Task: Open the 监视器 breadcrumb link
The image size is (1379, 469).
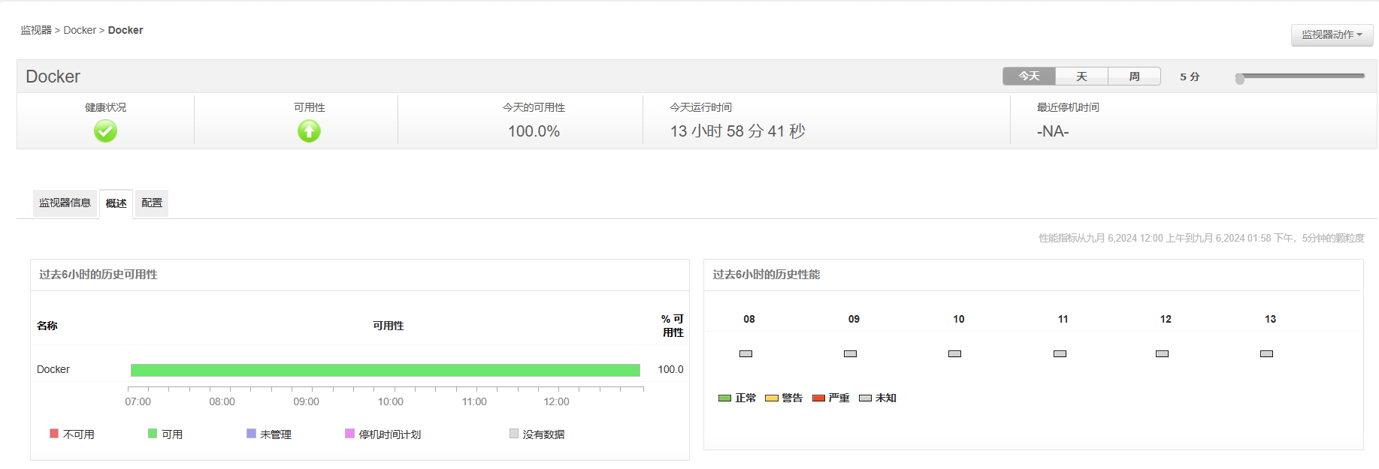Action: [x=36, y=30]
